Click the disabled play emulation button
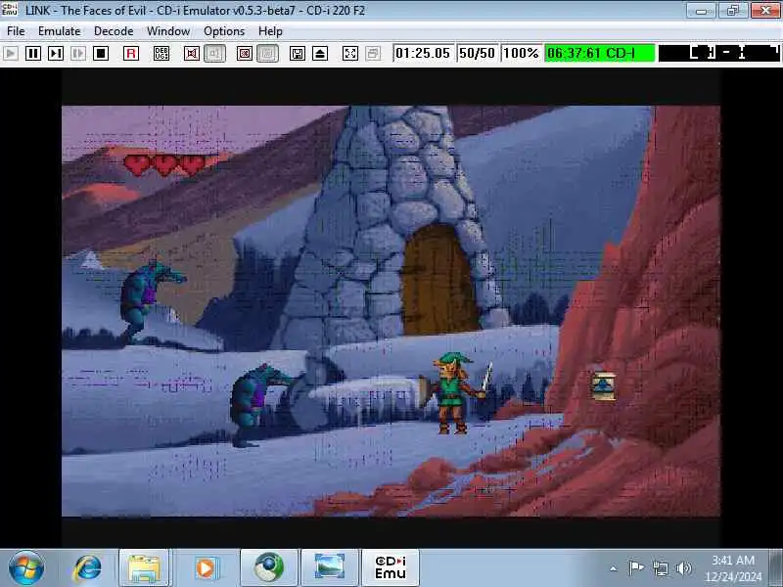 (x=11, y=54)
